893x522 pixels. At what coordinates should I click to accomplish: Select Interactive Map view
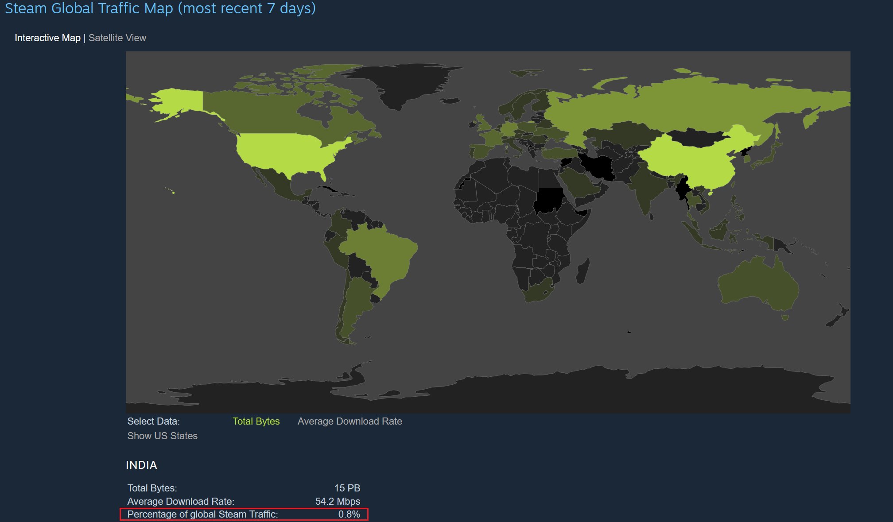coord(47,38)
